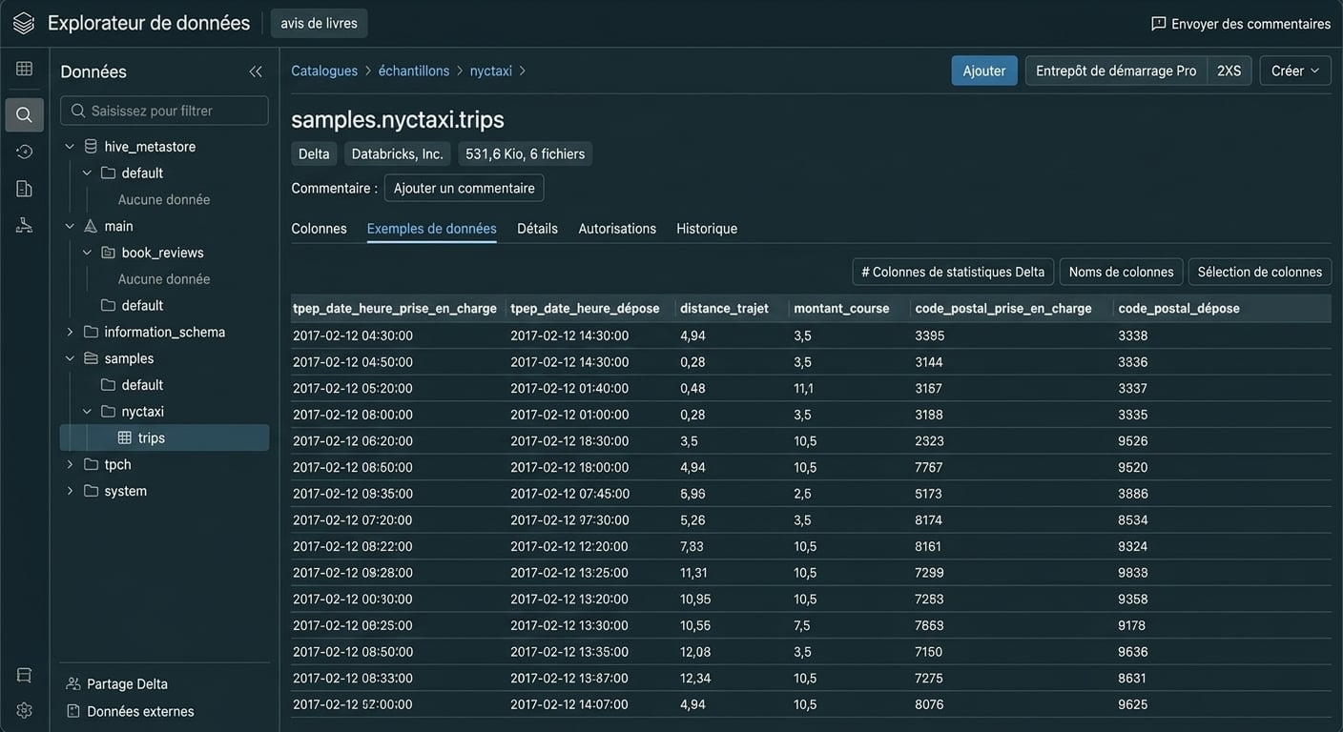
Task: Collapse the samples catalog node
Action: coord(69,358)
